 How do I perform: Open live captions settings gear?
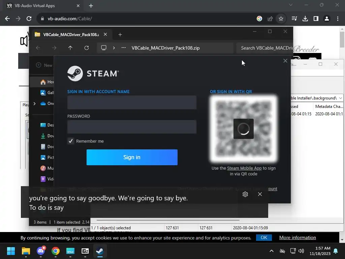245,194
